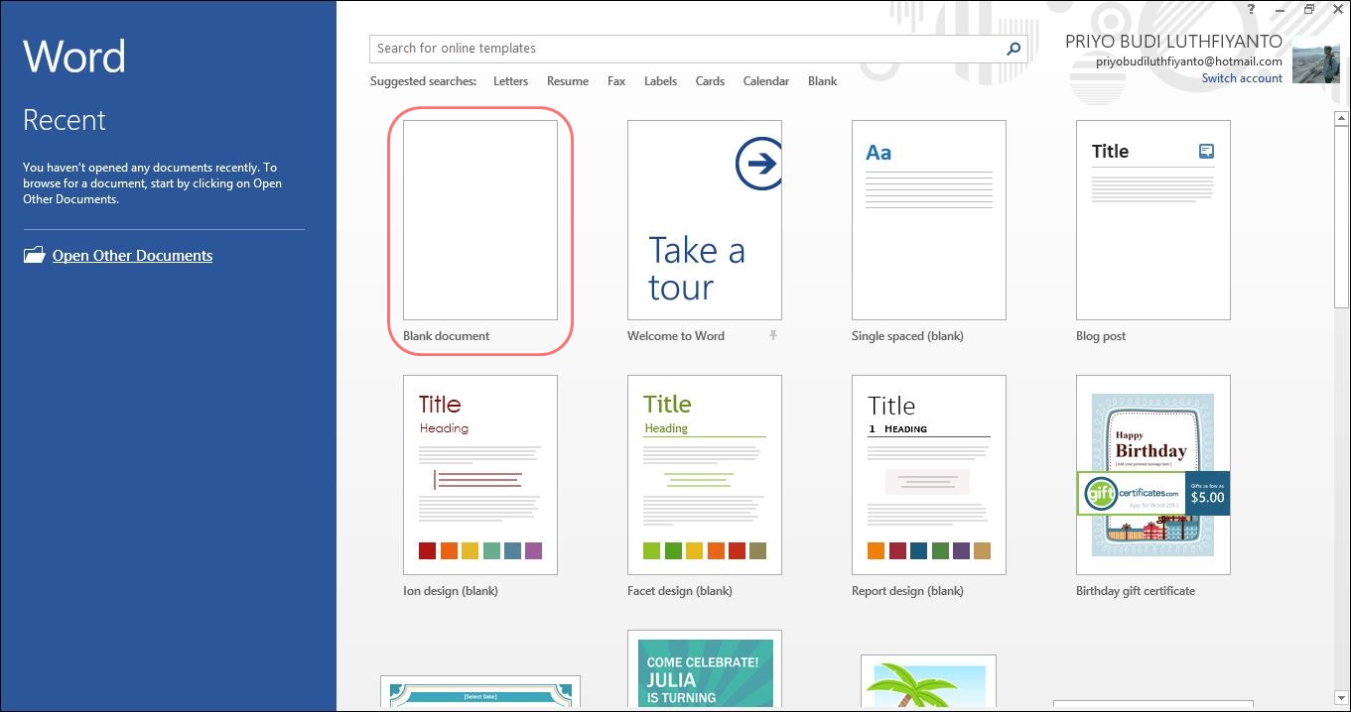Choose the Blog post template
The image size is (1351, 712).
(x=1153, y=220)
